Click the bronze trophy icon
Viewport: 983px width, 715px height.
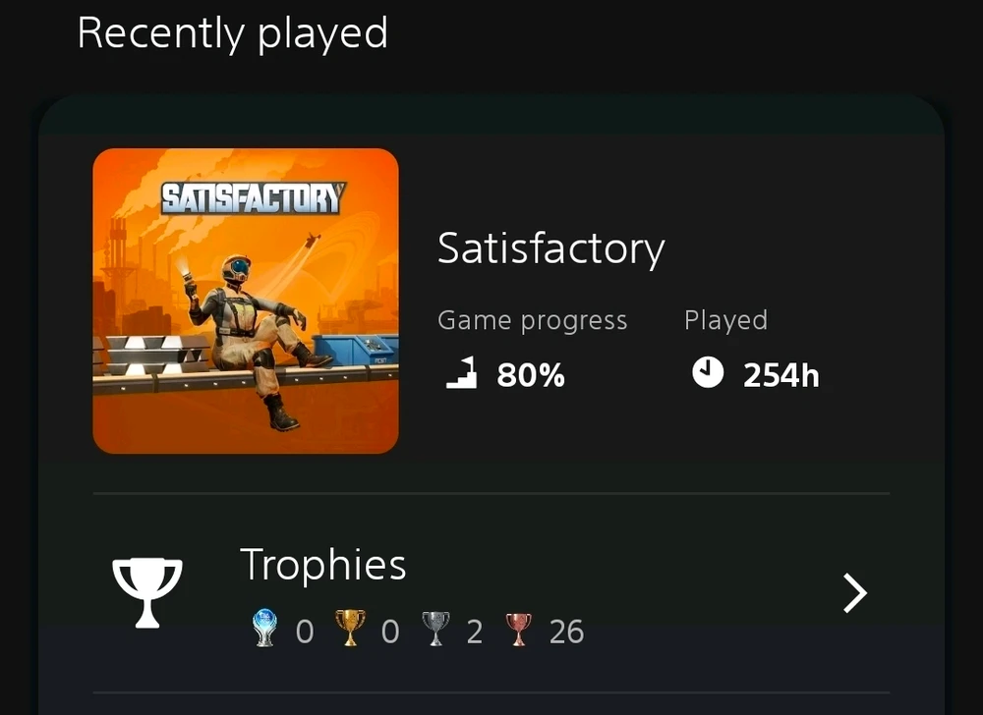pyautogui.click(x=518, y=630)
